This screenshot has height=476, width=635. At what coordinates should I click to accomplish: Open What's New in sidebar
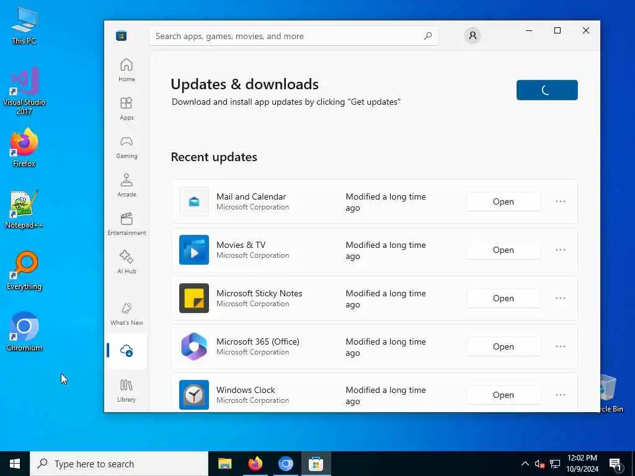127,314
